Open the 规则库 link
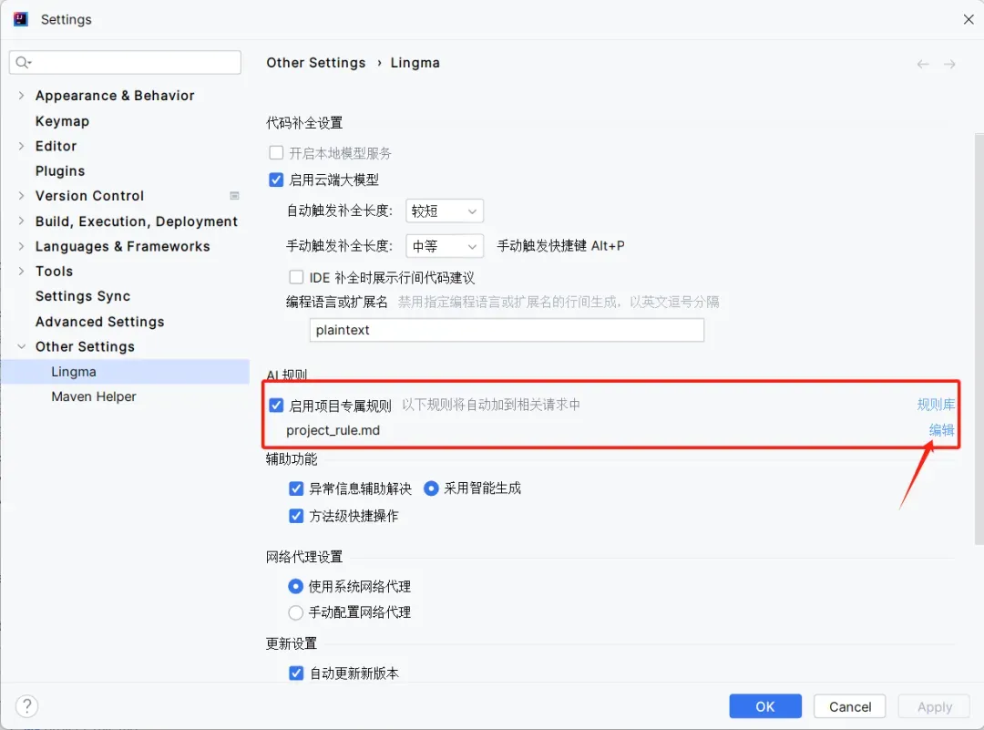Viewport: 984px width, 730px height. tap(936, 405)
